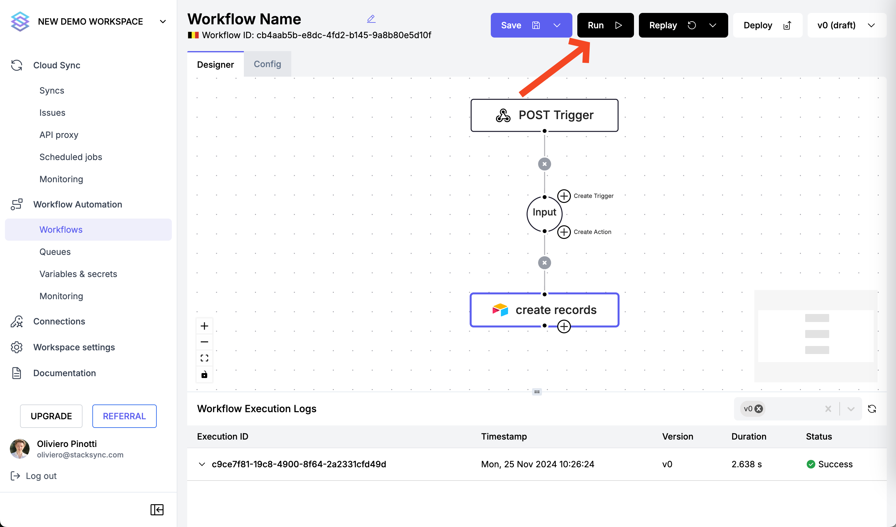Image resolution: width=896 pixels, height=527 pixels.
Task: Click the Create Trigger plus icon
Action: tap(563, 196)
